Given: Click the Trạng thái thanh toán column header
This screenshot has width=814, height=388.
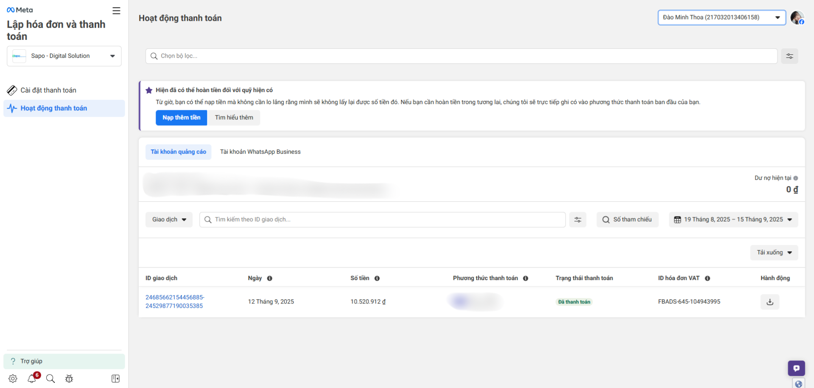Looking at the screenshot, I should tap(584, 278).
